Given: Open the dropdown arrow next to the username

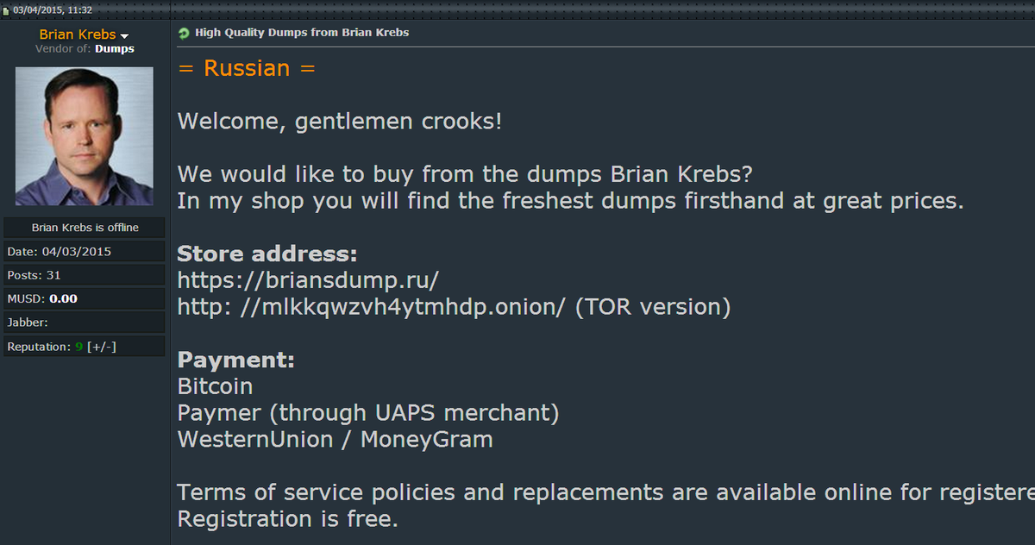Looking at the screenshot, I should [x=124, y=35].
